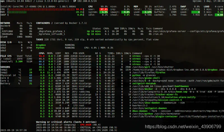
Task: Select the / (sda2) file system row
Action: click(x=16, y=59)
